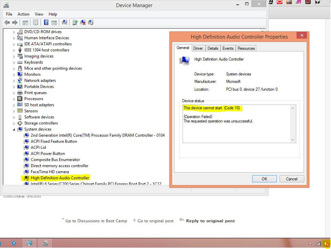Select Mice and other pointing devices
This screenshot has height=249, width=331.
click(53, 68)
